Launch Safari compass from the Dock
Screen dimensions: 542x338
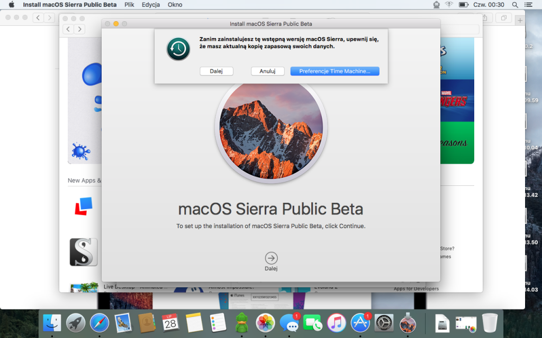(99, 323)
